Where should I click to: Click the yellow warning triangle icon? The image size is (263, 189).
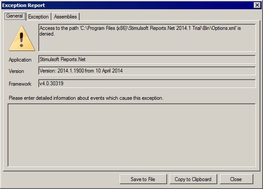click(22, 38)
